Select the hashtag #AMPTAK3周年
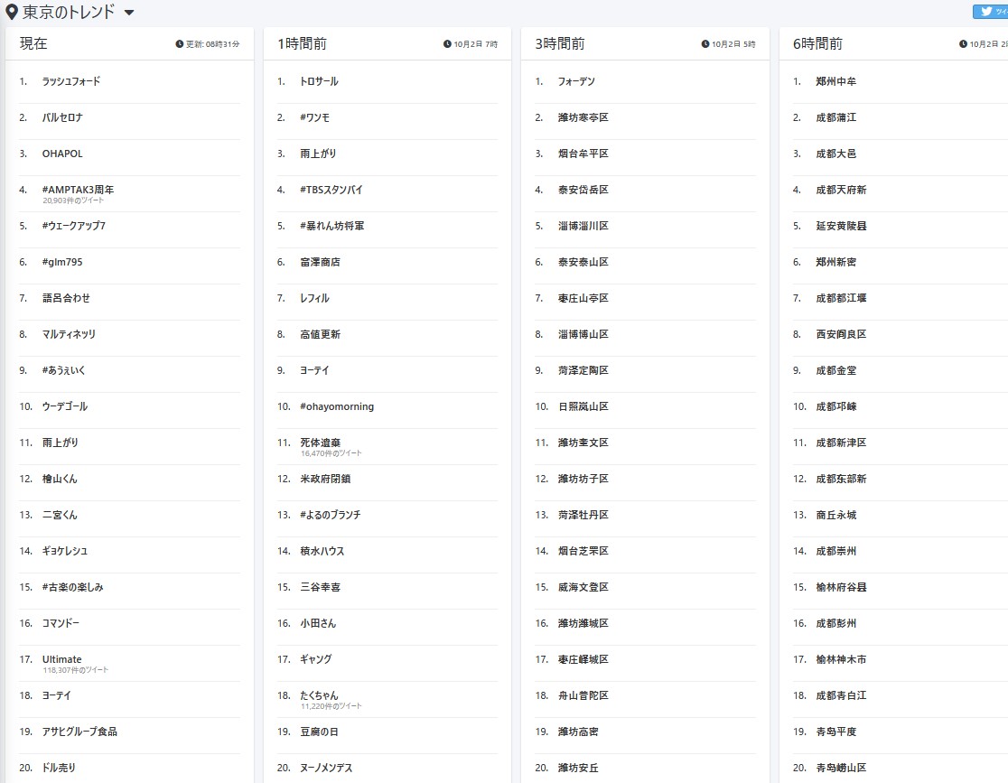This screenshot has height=783, width=1008. pos(79,190)
